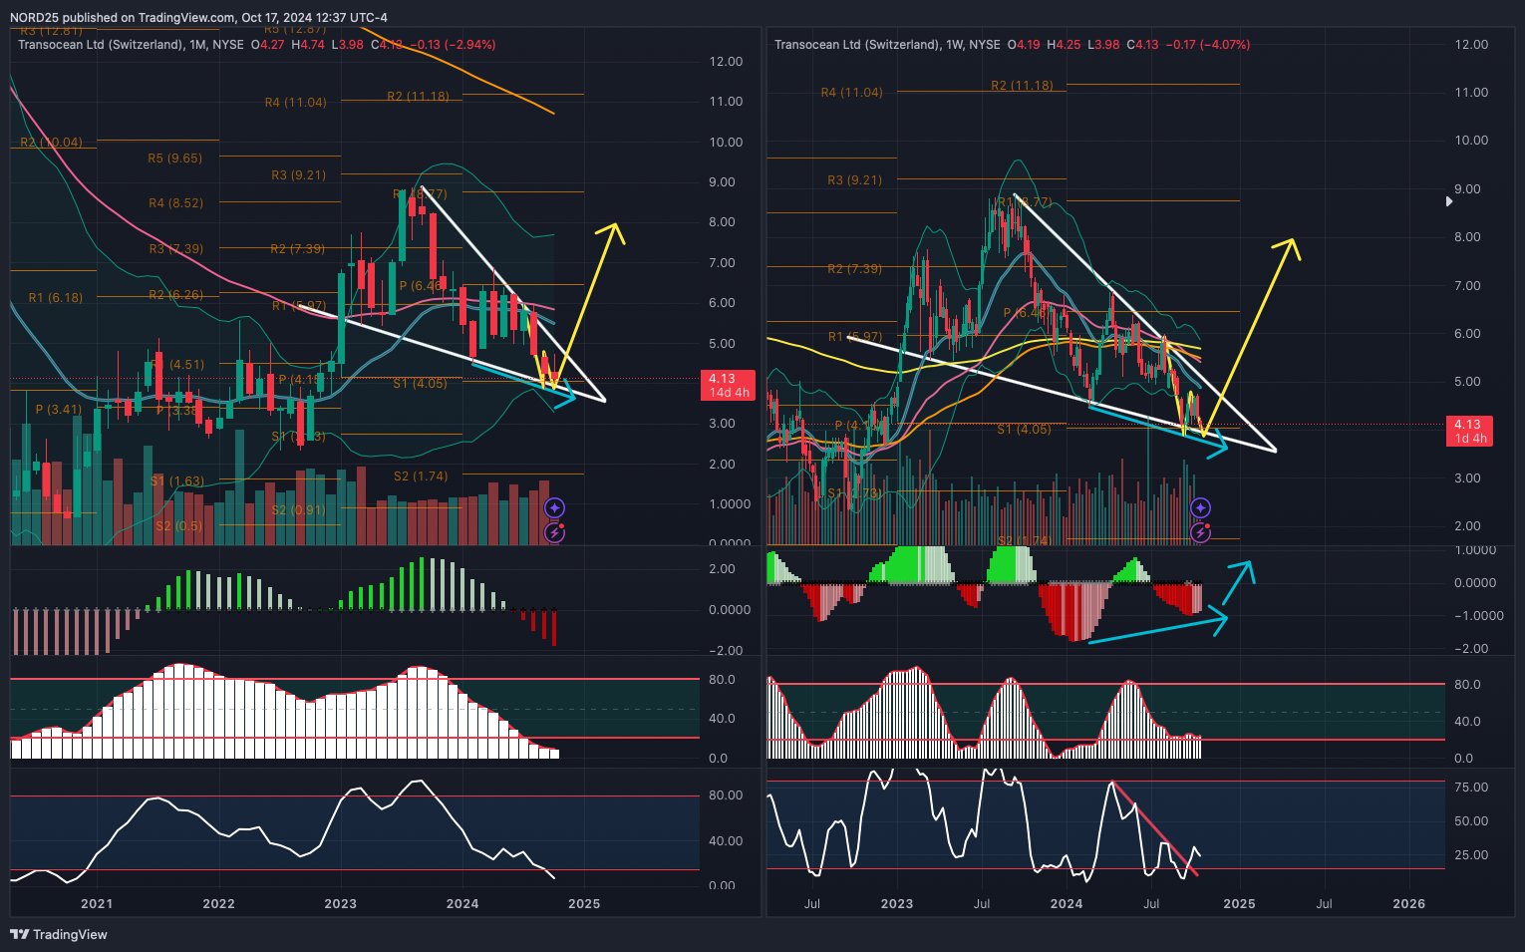1525x952 pixels.
Task: Click -2.00 on the monthly histogram axis
Action: [726, 651]
